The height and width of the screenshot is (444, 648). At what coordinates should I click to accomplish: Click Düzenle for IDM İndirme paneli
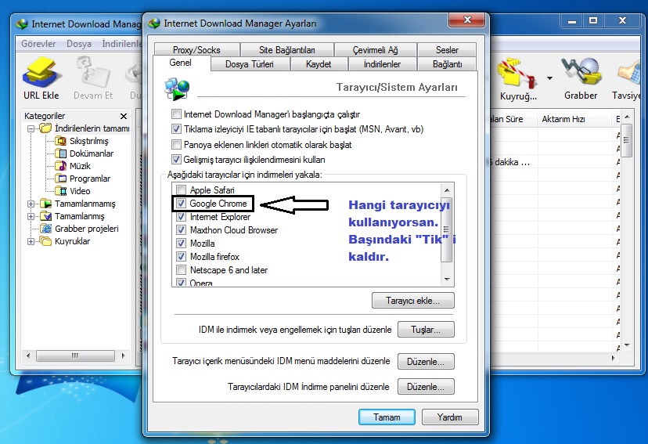coord(426,387)
